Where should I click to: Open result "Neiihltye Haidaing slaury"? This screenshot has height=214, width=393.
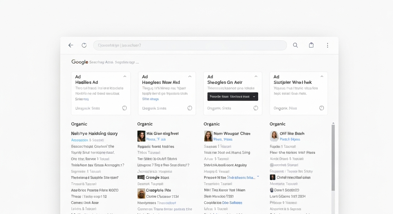94,133
